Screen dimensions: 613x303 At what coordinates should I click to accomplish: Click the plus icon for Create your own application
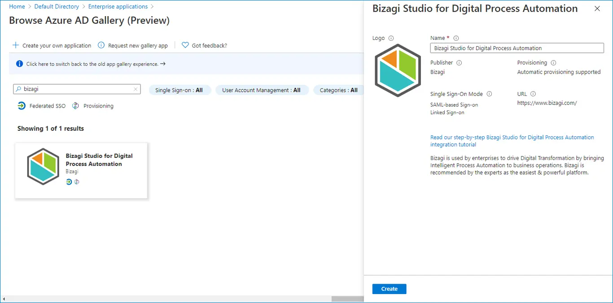click(x=16, y=45)
